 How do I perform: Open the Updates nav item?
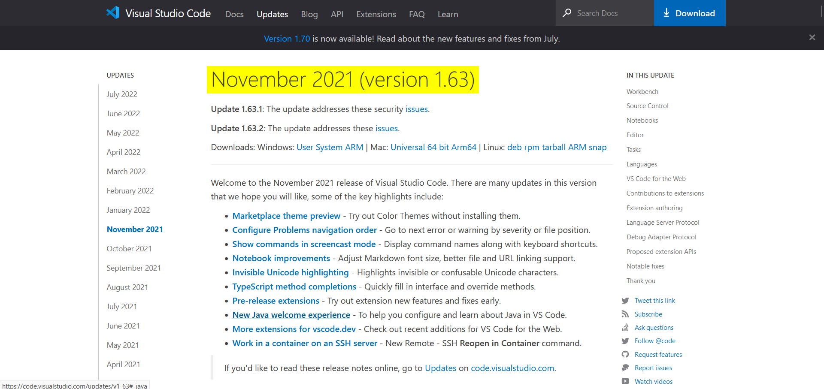272,14
